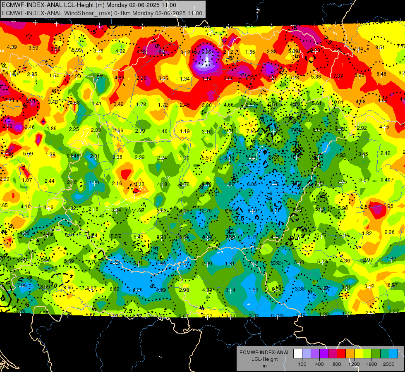The width and height of the screenshot is (405, 372).
Task: Click the wind shear value 7.34
Action: [x=358, y=48]
